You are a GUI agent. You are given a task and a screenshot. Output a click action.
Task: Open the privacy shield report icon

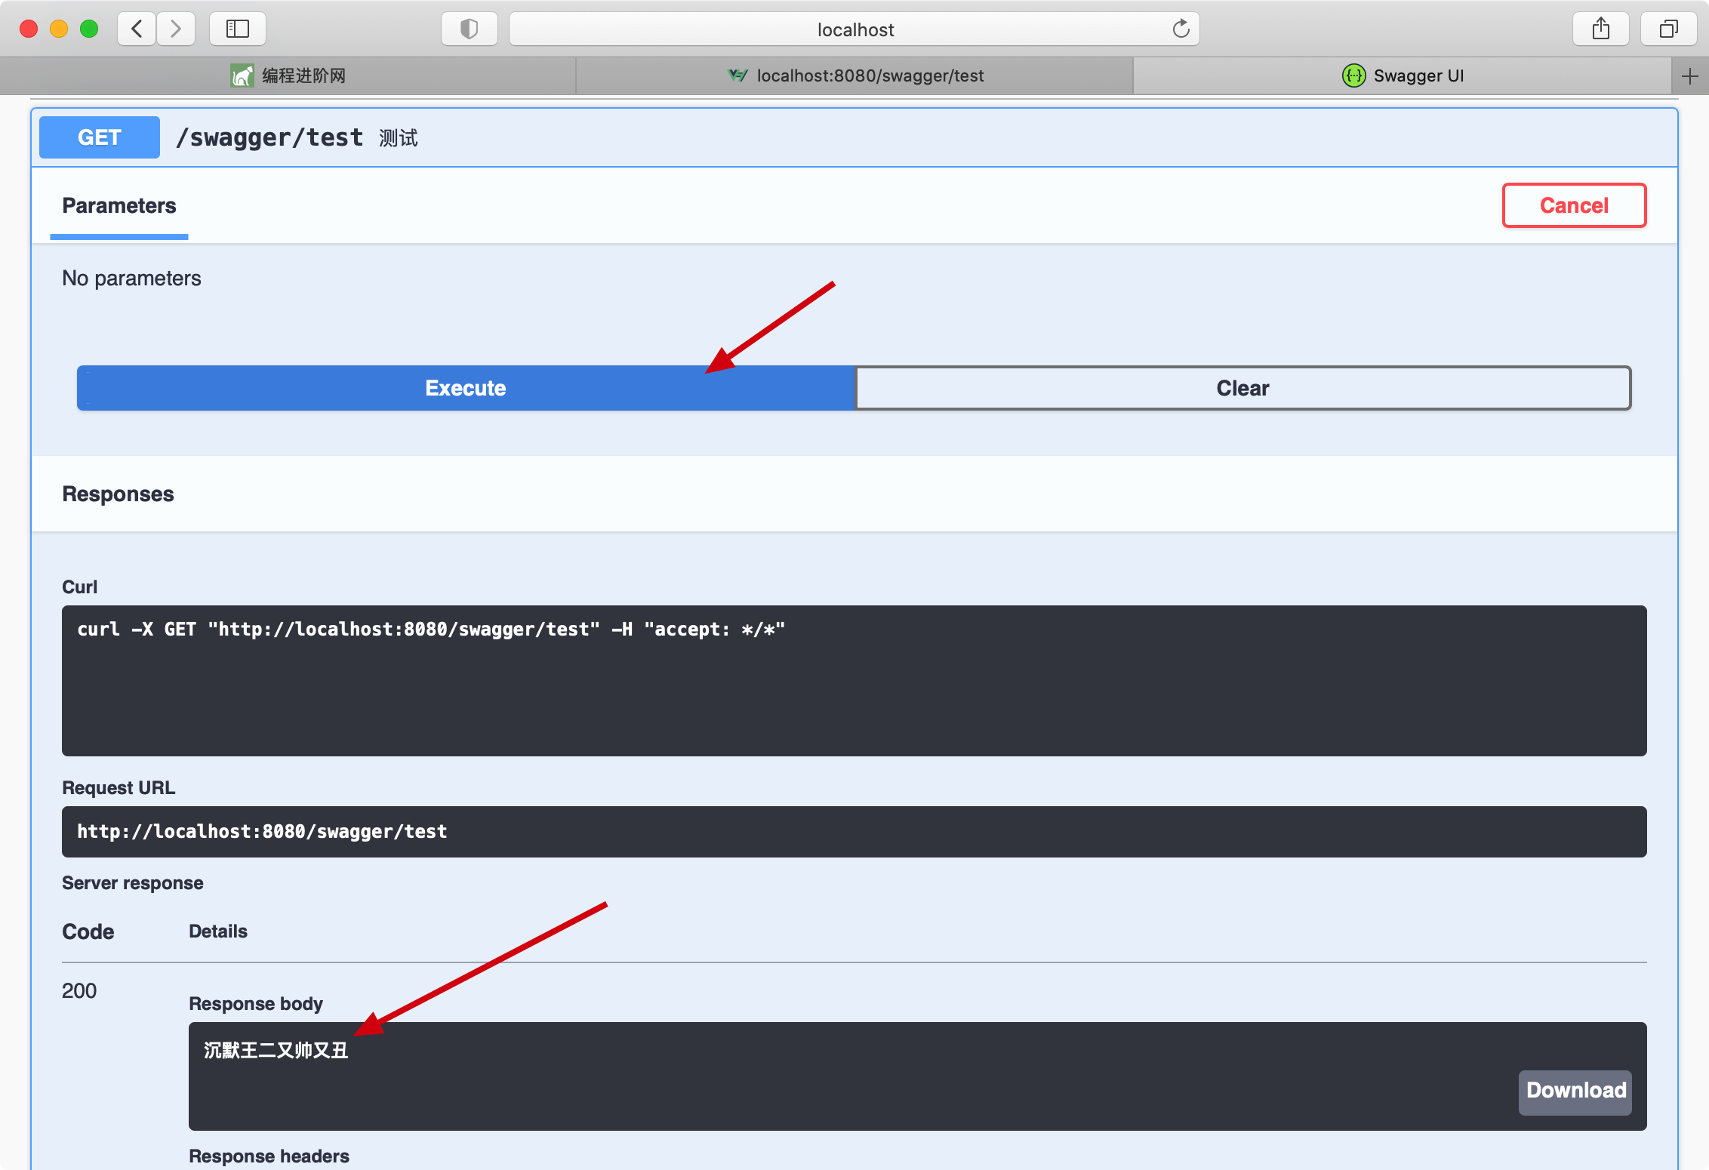tap(469, 29)
